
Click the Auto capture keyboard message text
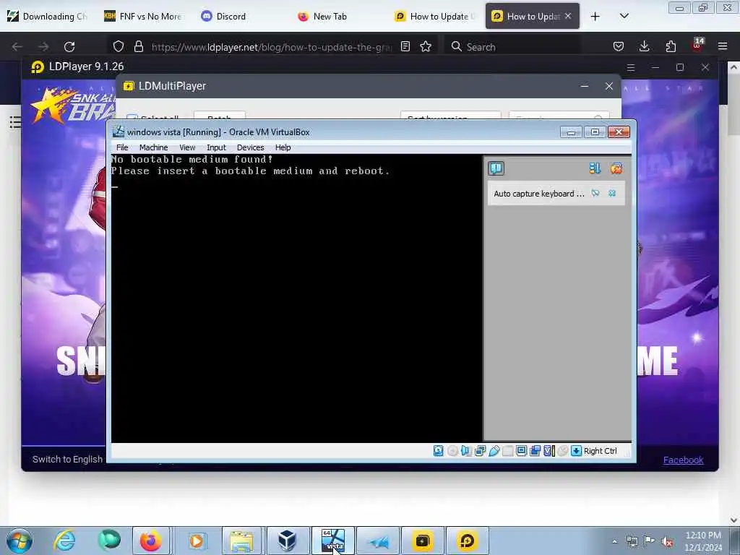tap(538, 194)
